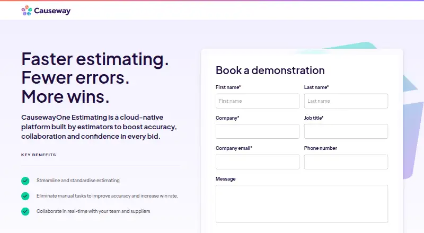424x233 pixels.
Task: Click the 'Book a demonstration' heading
Action: click(270, 70)
